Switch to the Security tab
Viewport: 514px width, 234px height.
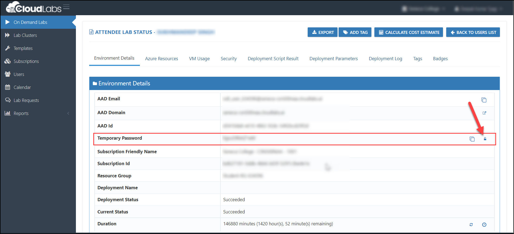(x=229, y=59)
